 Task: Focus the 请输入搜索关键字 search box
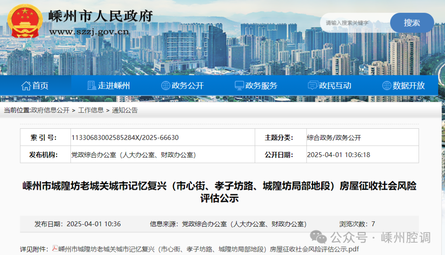pyautogui.click(x=354, y=23)
